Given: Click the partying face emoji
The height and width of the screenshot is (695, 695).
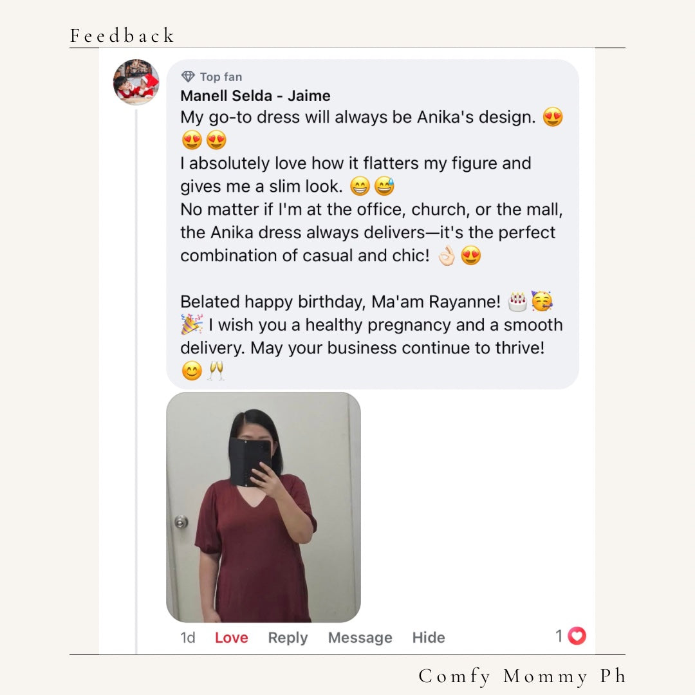Looking at the screenshot, I should 542,301.
